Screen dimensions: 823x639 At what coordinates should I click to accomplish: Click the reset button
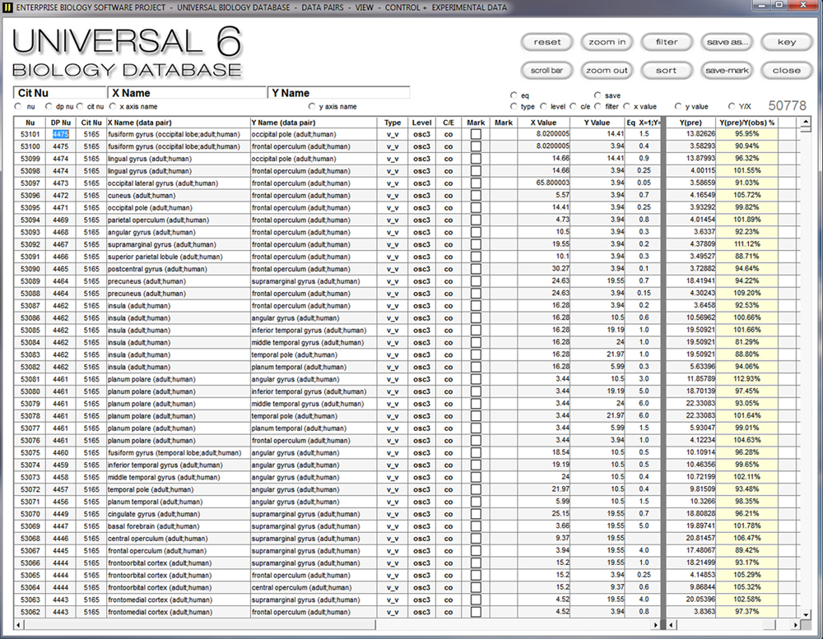click(x=547, y=42)
